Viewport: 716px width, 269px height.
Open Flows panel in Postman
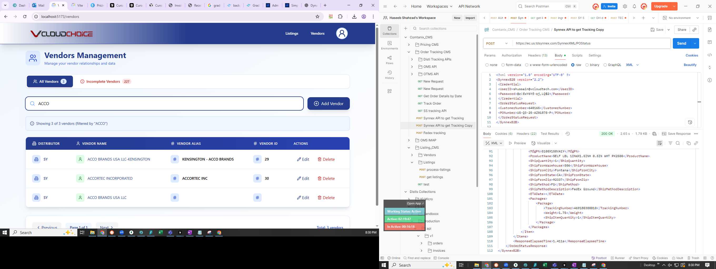point(389,60)
